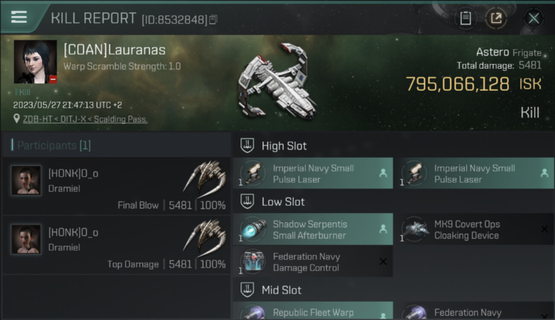Select first Imperial Navy Small Pulse Laser

(x=313, y=174)
